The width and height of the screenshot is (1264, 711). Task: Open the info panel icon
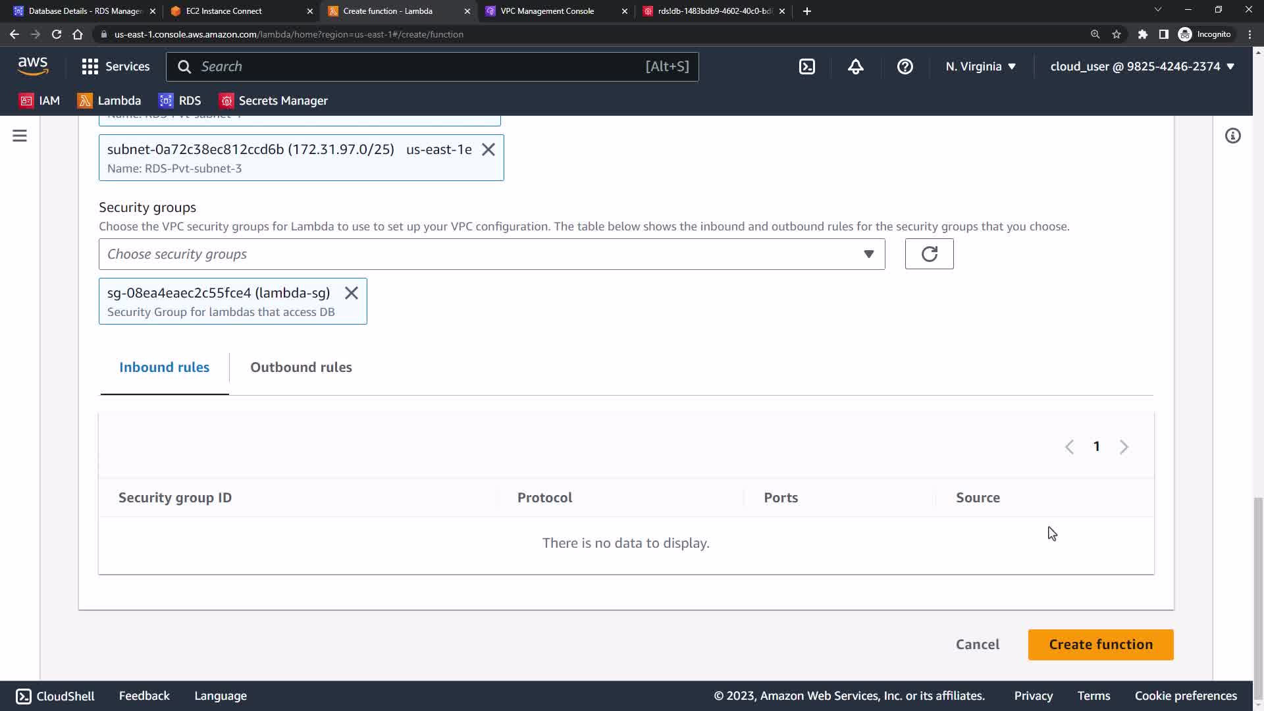(1232, 136)
